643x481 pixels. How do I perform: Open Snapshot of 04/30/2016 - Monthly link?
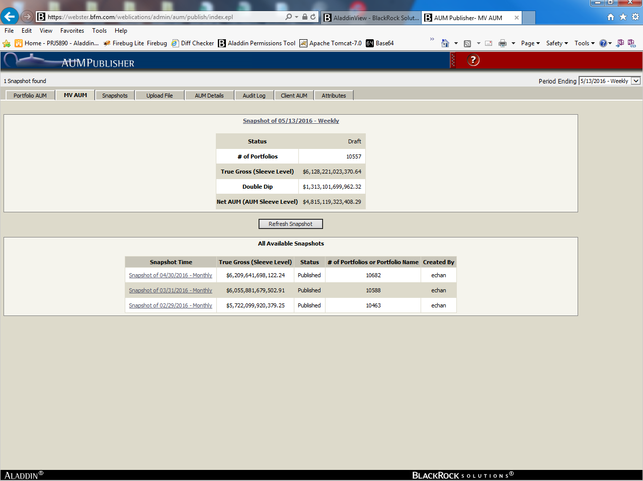coord(171,275)
